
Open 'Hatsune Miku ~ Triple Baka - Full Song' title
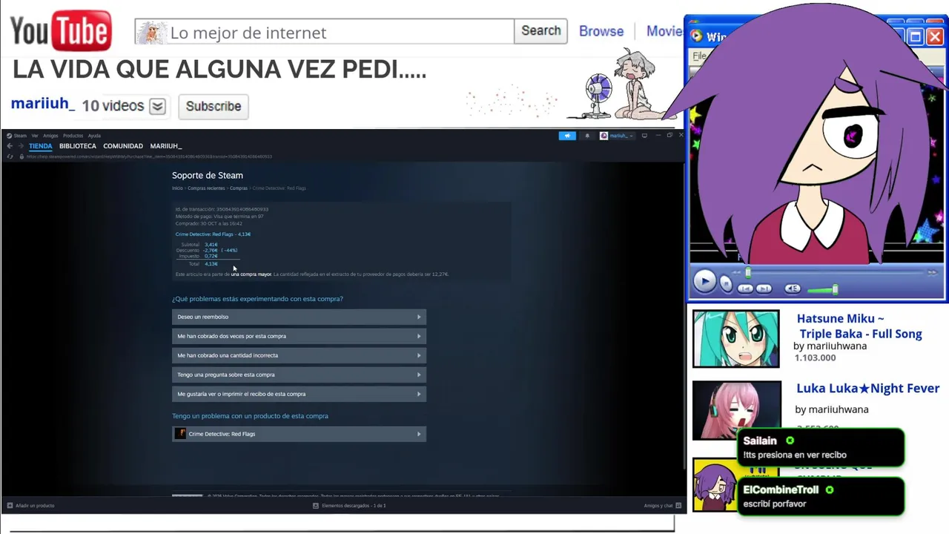(859, 326)
